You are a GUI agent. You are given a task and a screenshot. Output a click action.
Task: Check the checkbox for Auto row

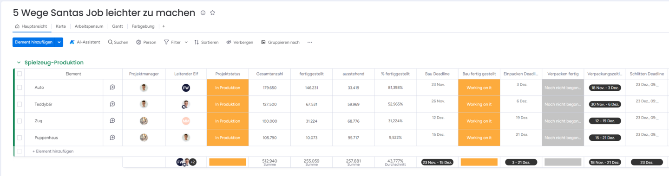click(20, 88)
